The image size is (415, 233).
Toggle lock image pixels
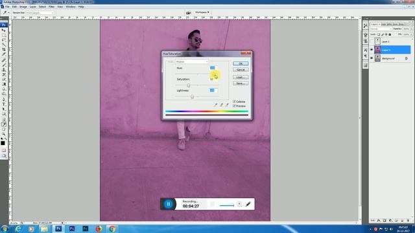click(x=383, y=34)
